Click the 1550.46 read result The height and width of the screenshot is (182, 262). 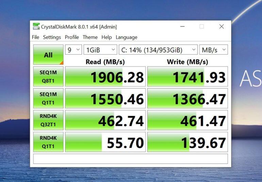click(105, 98)
